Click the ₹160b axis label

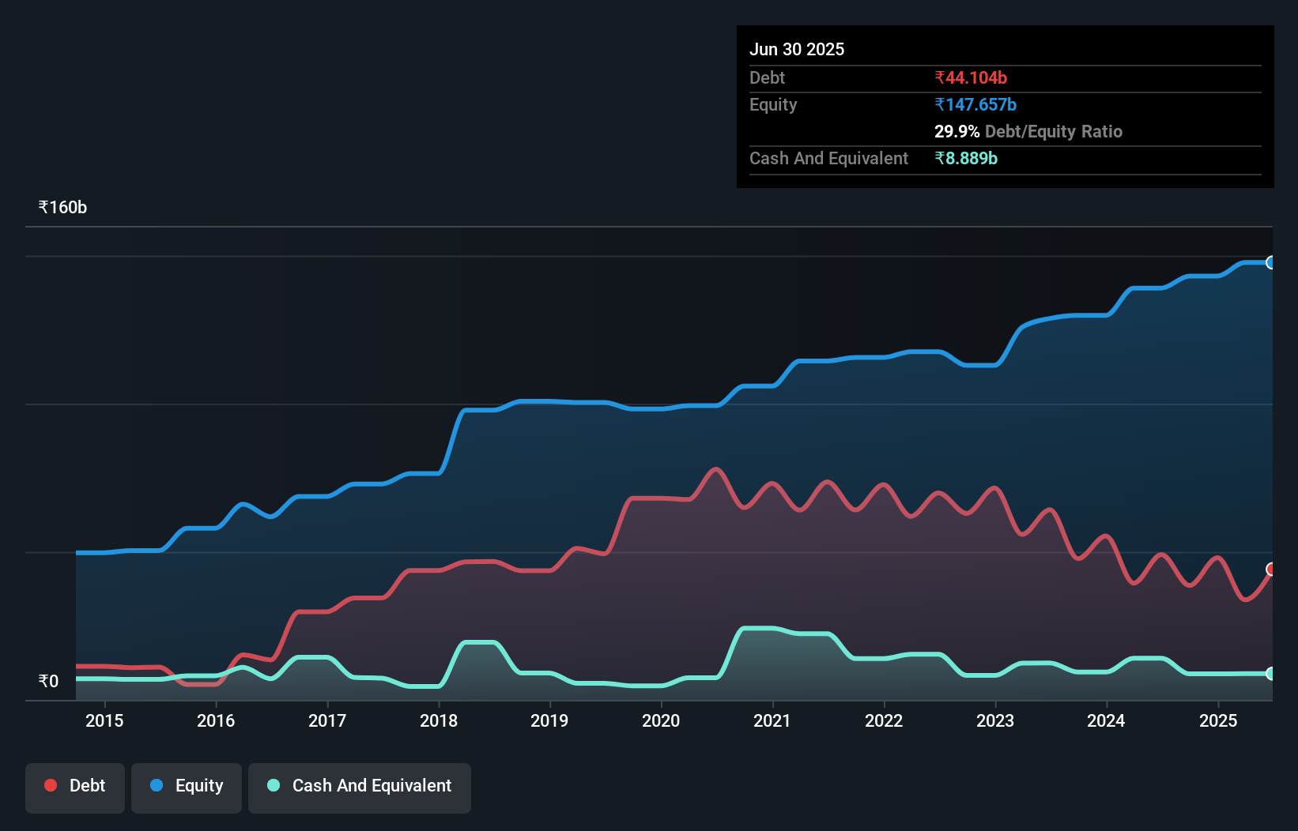coord(62,207)
